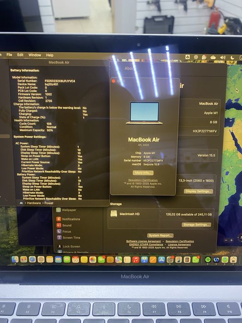Open Messages from the Dock
Image resolution: width=242 pixels, height=323 pixels.
(67, 259)
